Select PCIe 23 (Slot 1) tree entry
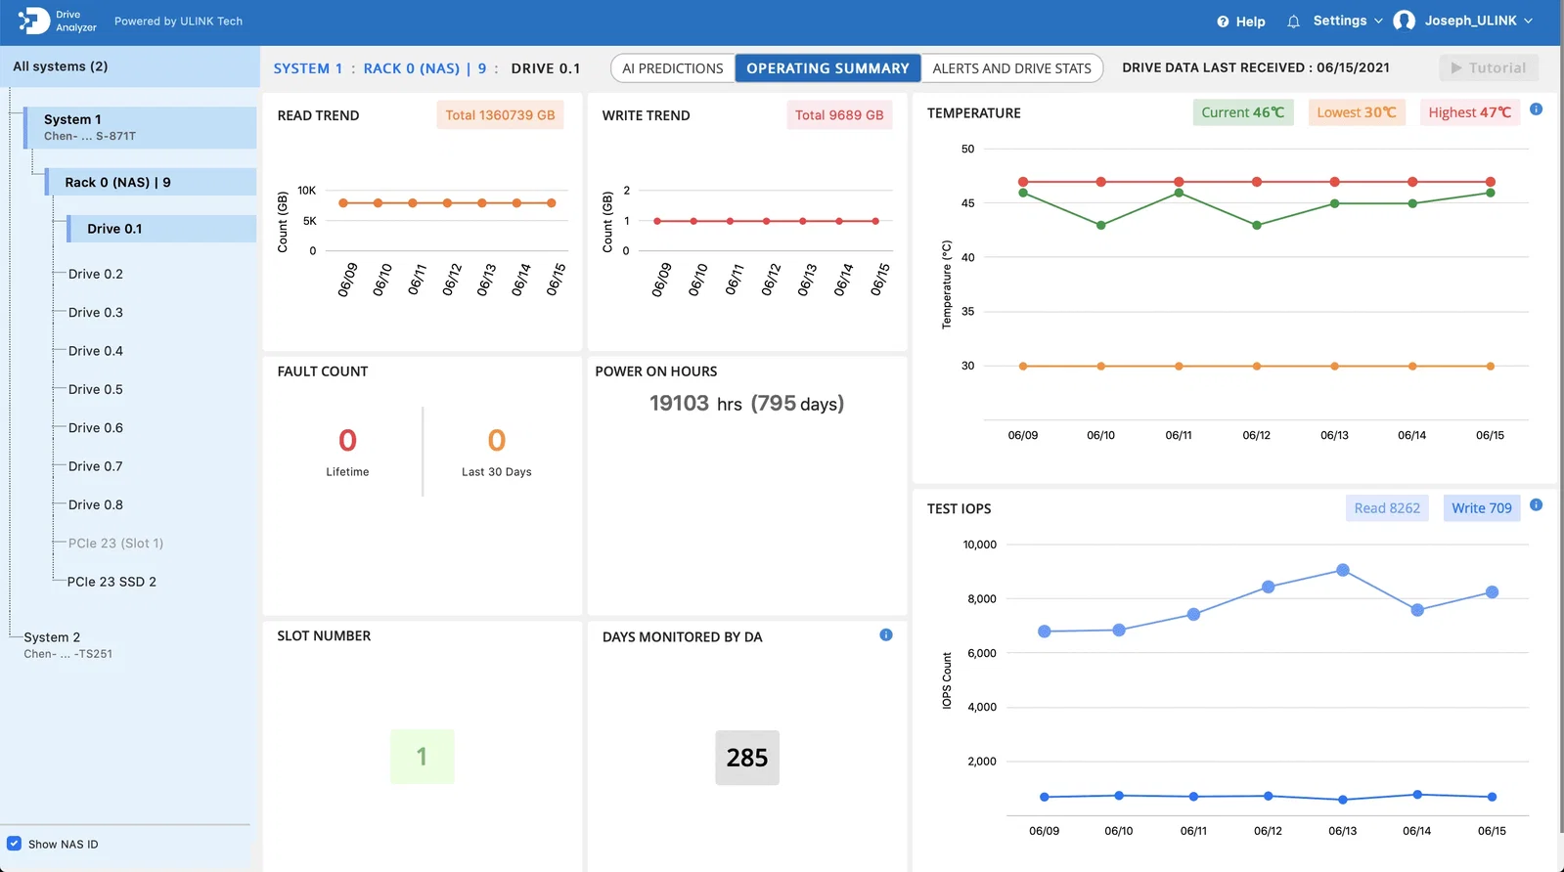This screenshot has width=1564, height=872. [x=115, y=544]
